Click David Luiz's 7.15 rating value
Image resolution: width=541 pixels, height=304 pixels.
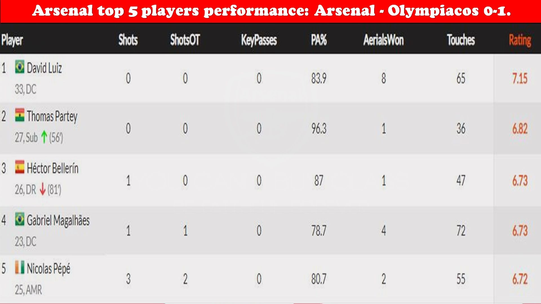click(x=520, y=78)
